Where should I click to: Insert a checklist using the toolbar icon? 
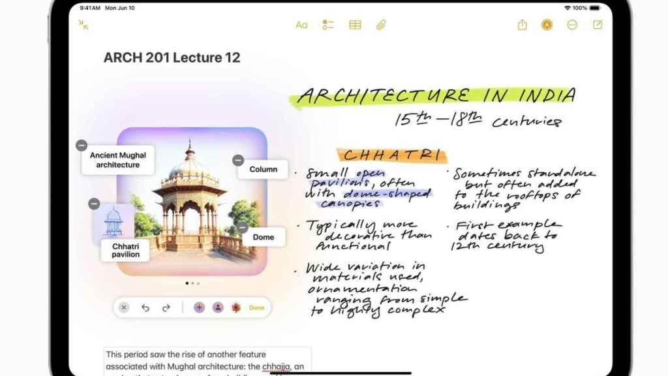point(327,25)
